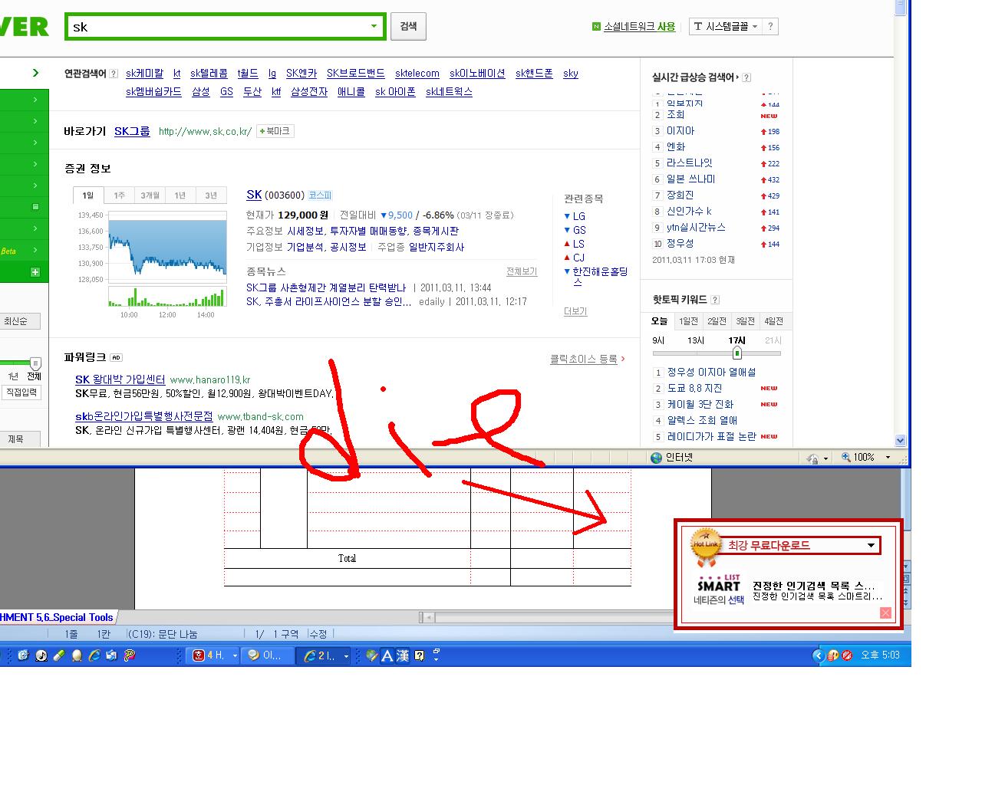Click the hot topic time slider handle

(736, 353)
